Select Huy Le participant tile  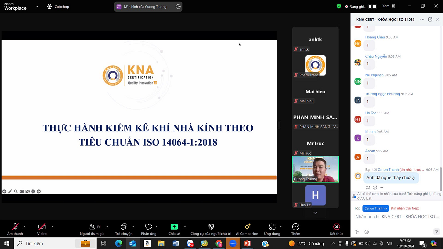(316, 195)
